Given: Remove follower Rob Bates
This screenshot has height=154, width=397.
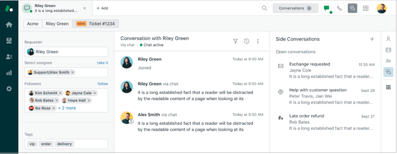Looking at the screenshot, I should [x=57, y=100].
